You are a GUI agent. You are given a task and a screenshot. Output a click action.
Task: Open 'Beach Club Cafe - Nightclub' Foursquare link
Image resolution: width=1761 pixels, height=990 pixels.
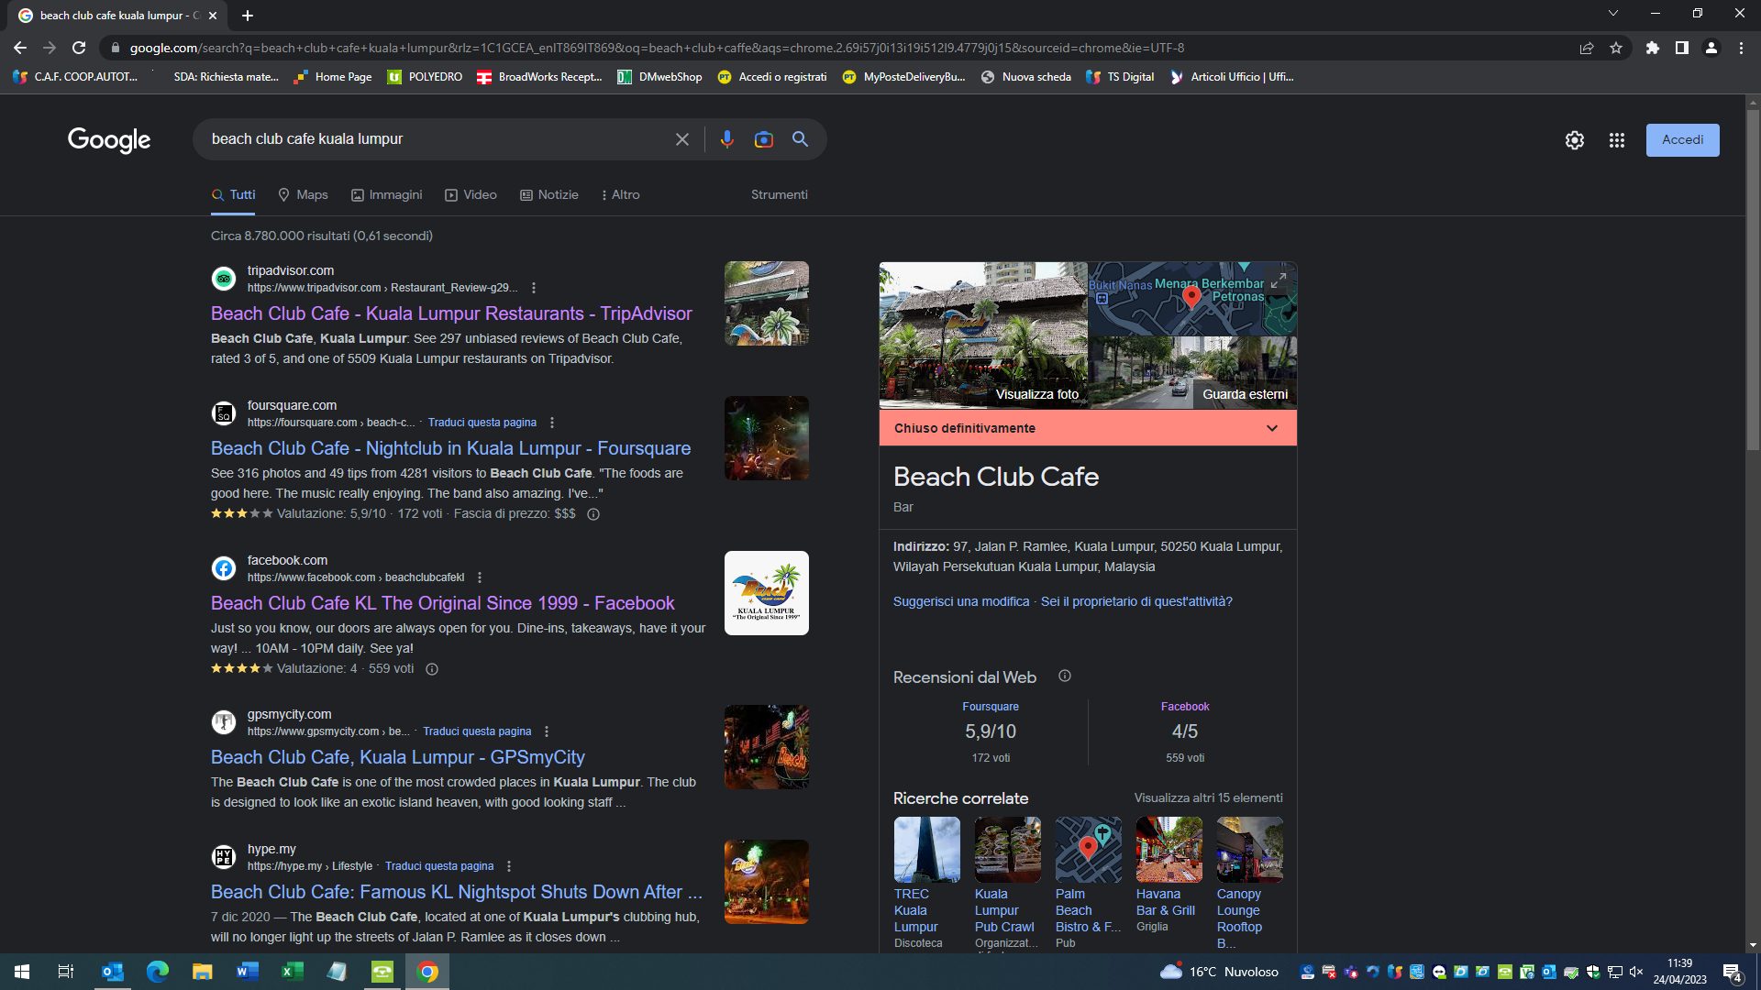(450, 448)
